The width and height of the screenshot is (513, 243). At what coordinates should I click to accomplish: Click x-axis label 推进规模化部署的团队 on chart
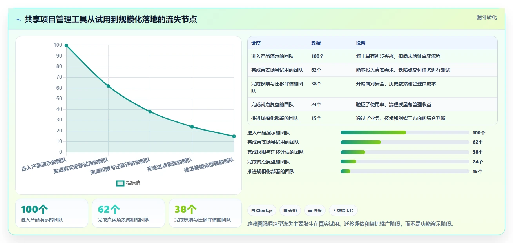point(209,165)
